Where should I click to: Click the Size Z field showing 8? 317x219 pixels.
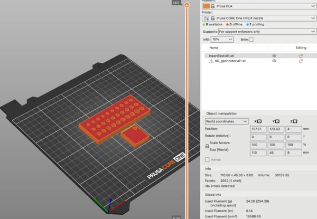click(294, 153)
